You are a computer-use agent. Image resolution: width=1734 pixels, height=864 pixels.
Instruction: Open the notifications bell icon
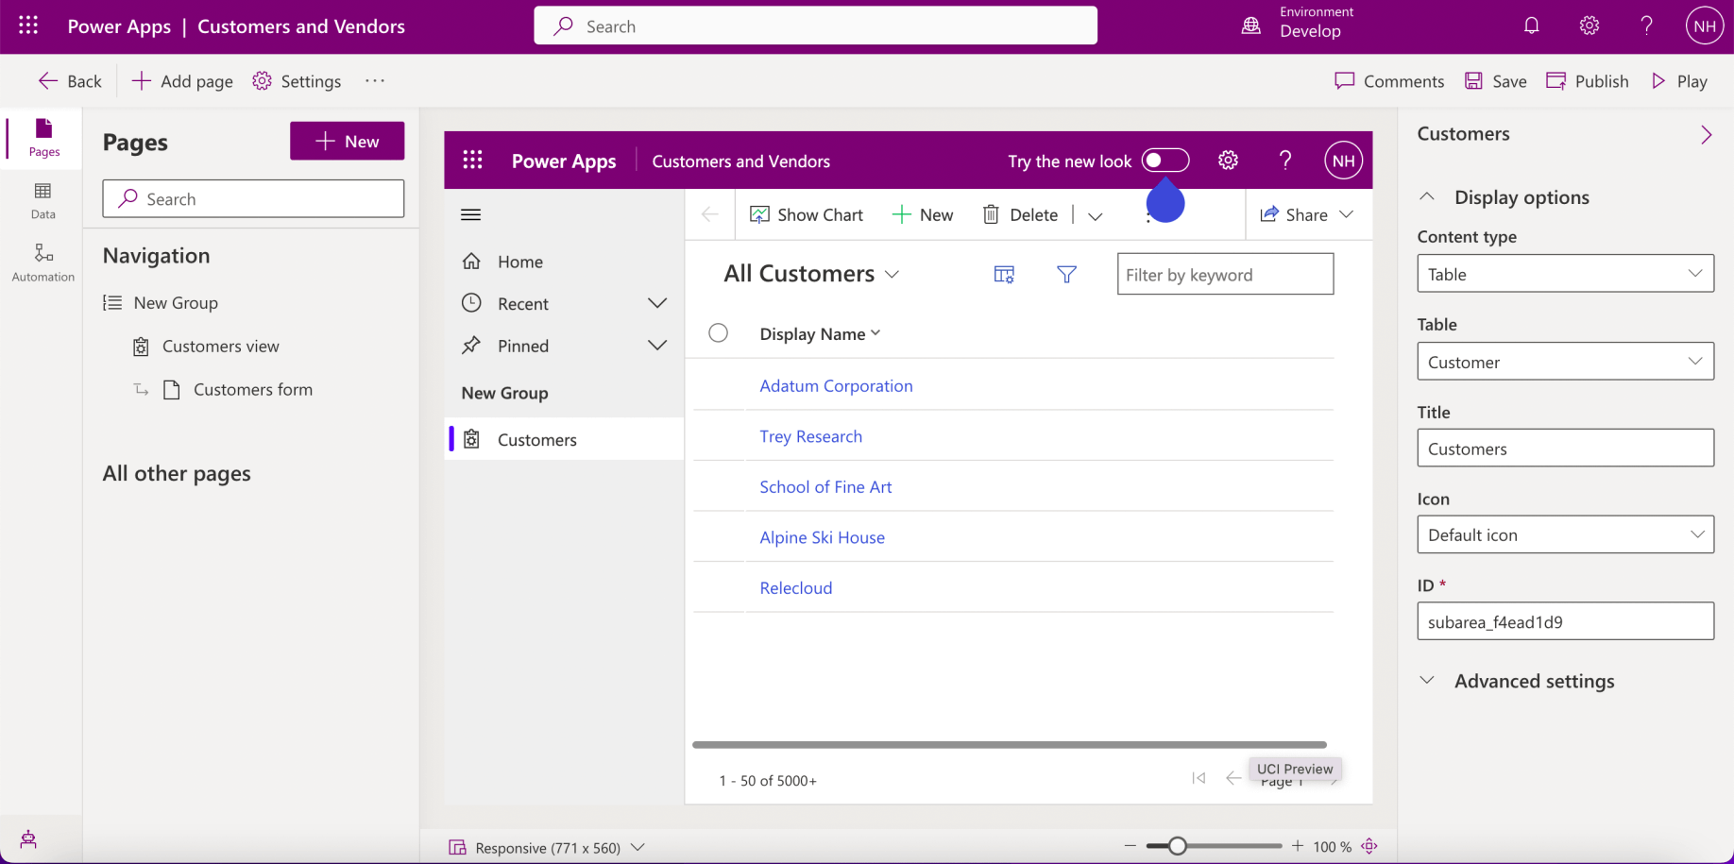click(x=1531, y=26)
